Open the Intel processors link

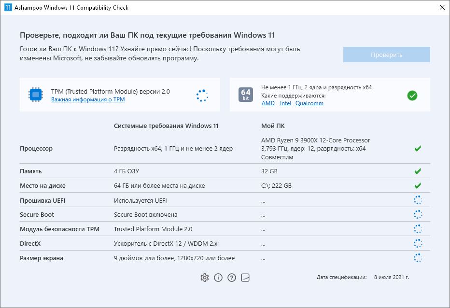tap(285, 103)
